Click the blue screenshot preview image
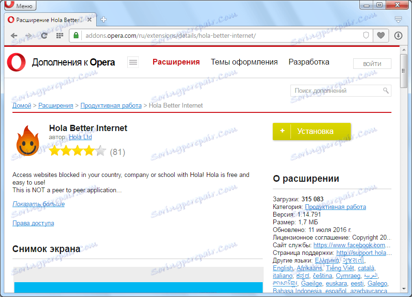412x297 pixels. tap(138, 287)
